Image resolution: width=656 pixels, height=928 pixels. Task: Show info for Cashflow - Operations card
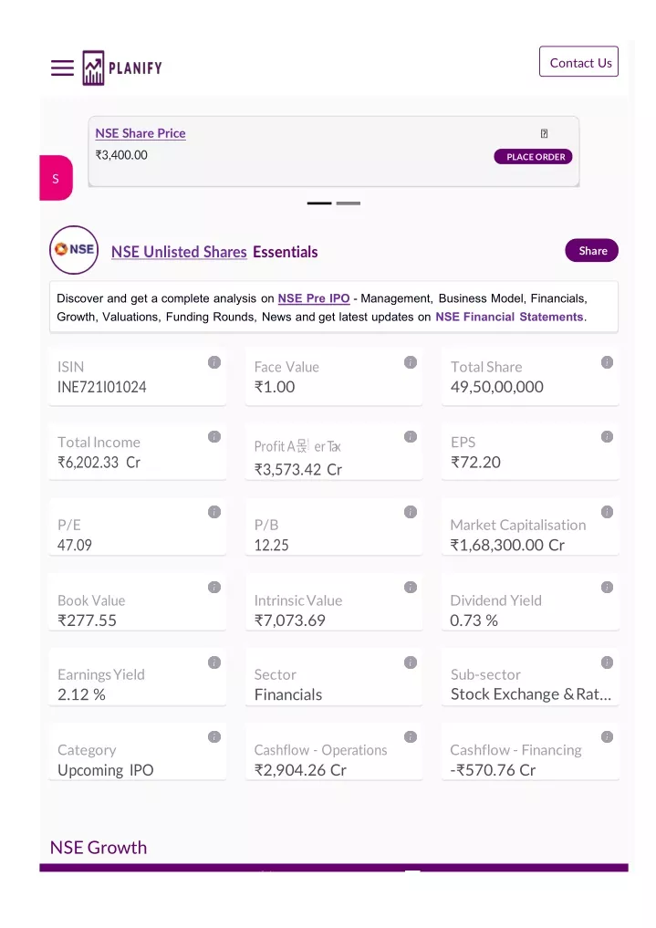(x=411, y=737)
